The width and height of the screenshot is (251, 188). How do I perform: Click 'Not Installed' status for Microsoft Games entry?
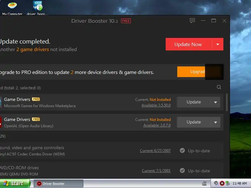pos(160,100)
